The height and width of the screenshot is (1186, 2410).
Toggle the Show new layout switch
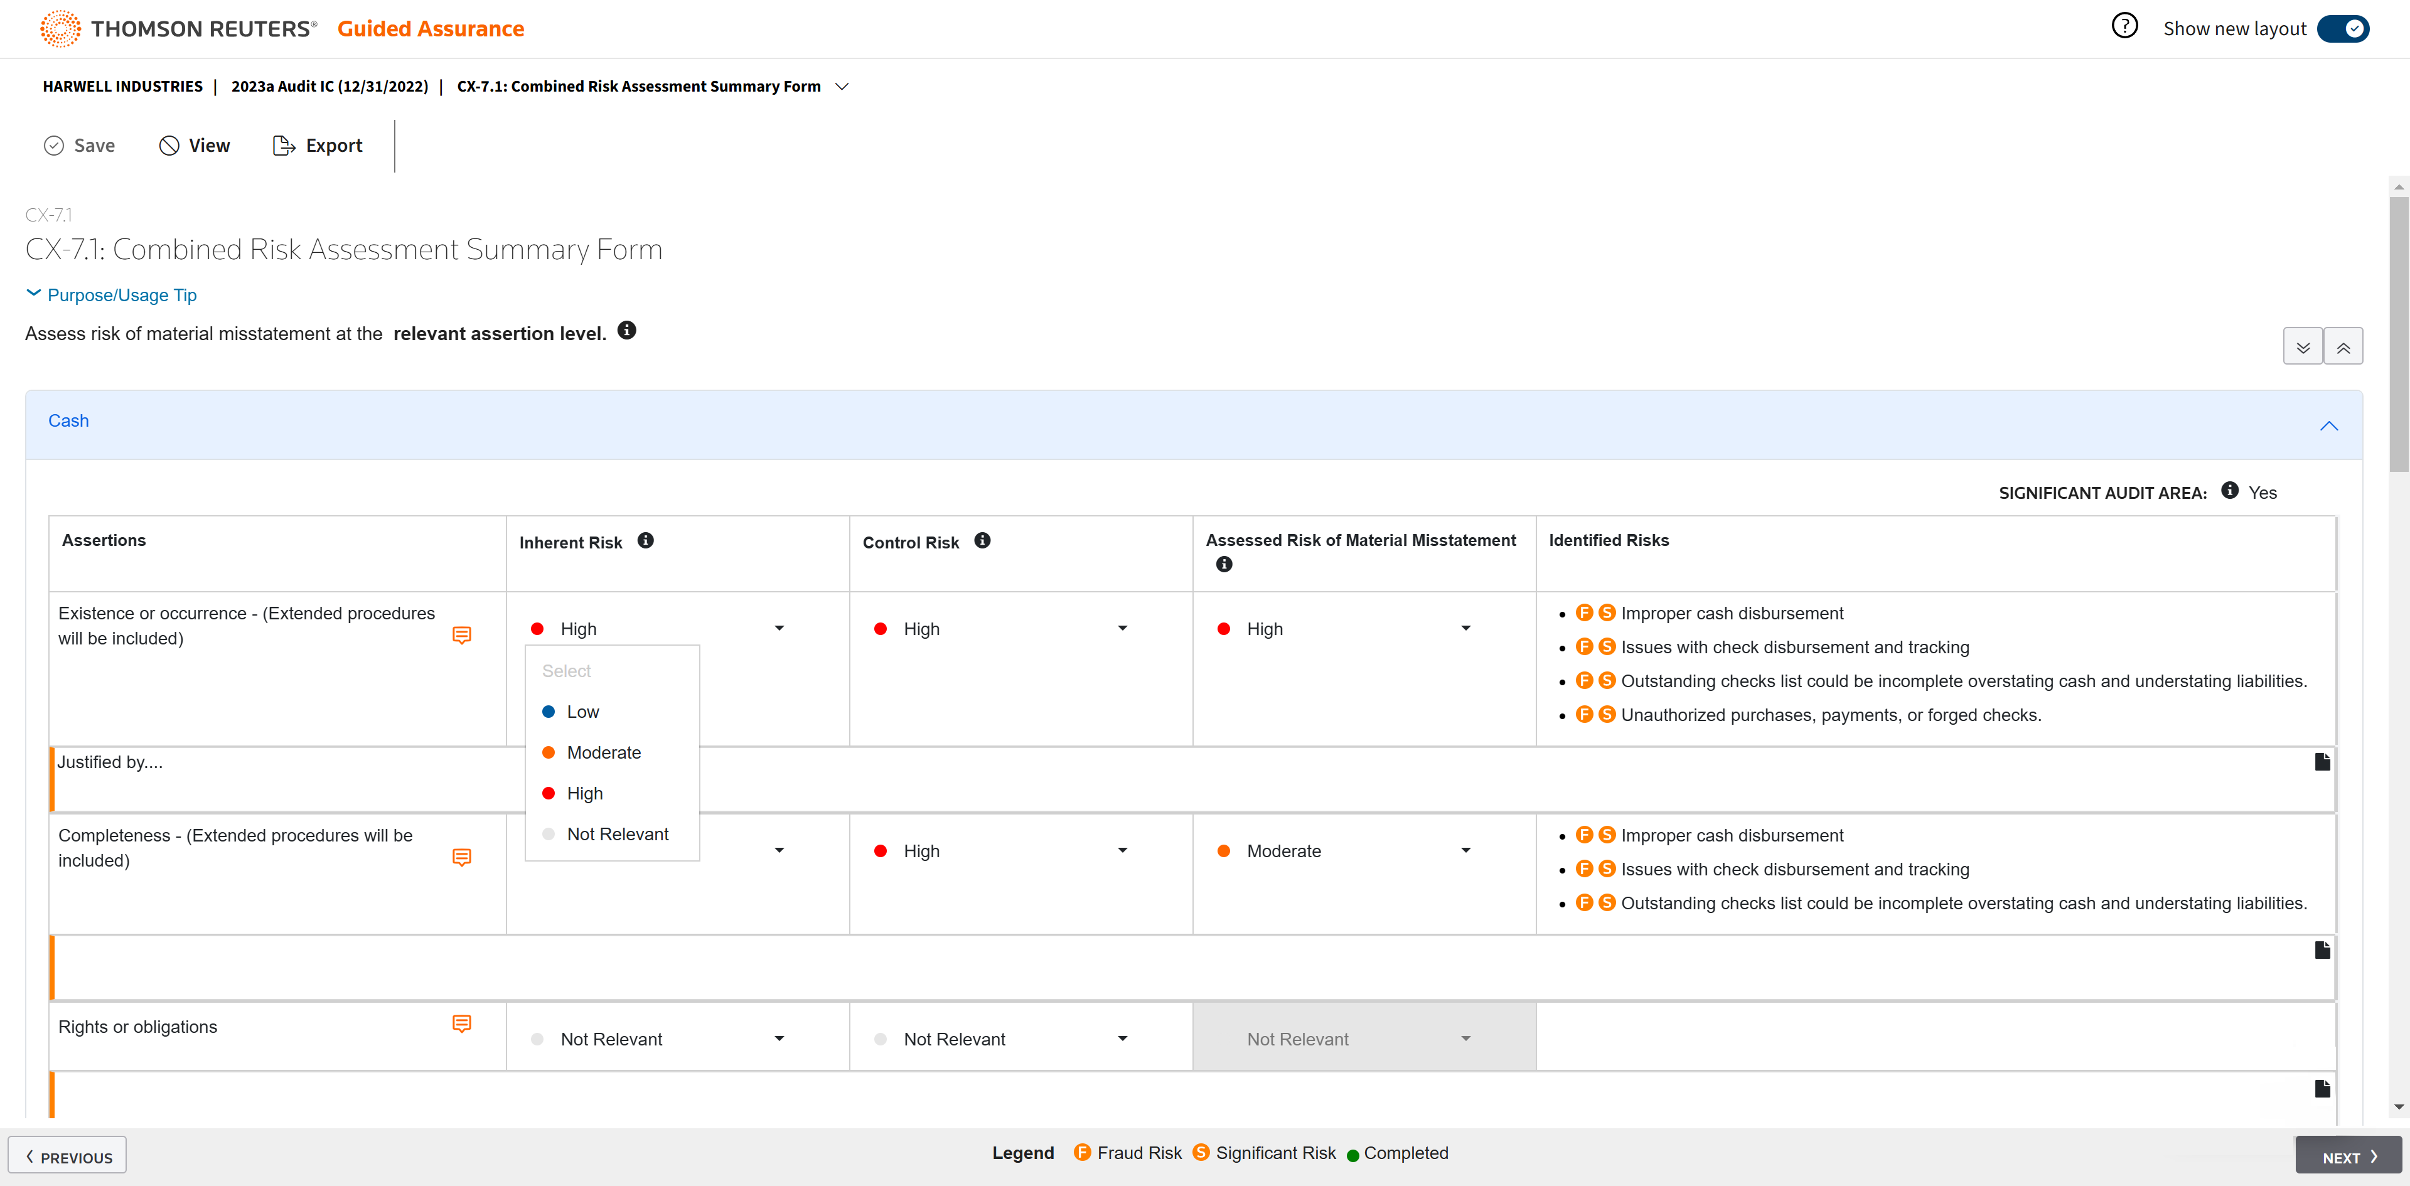[x=2343, y=28]
